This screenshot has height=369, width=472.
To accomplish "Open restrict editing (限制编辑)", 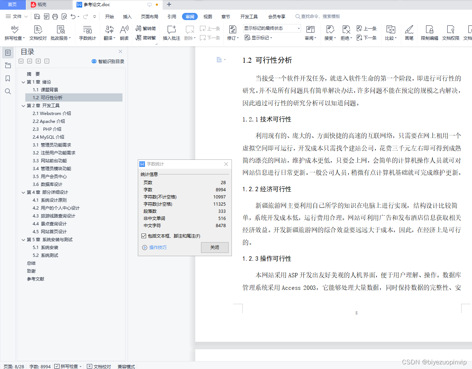I will point(429,33).
